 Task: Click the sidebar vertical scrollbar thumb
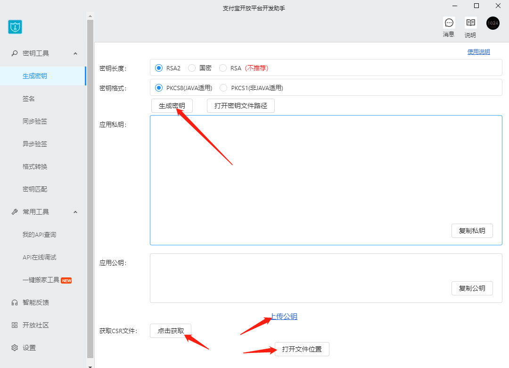[90, 189]
